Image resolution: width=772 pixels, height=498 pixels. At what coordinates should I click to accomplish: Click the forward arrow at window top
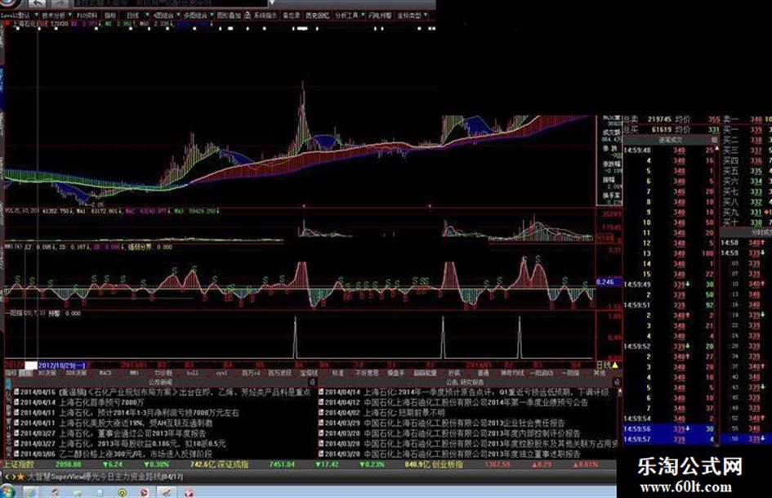59,3
